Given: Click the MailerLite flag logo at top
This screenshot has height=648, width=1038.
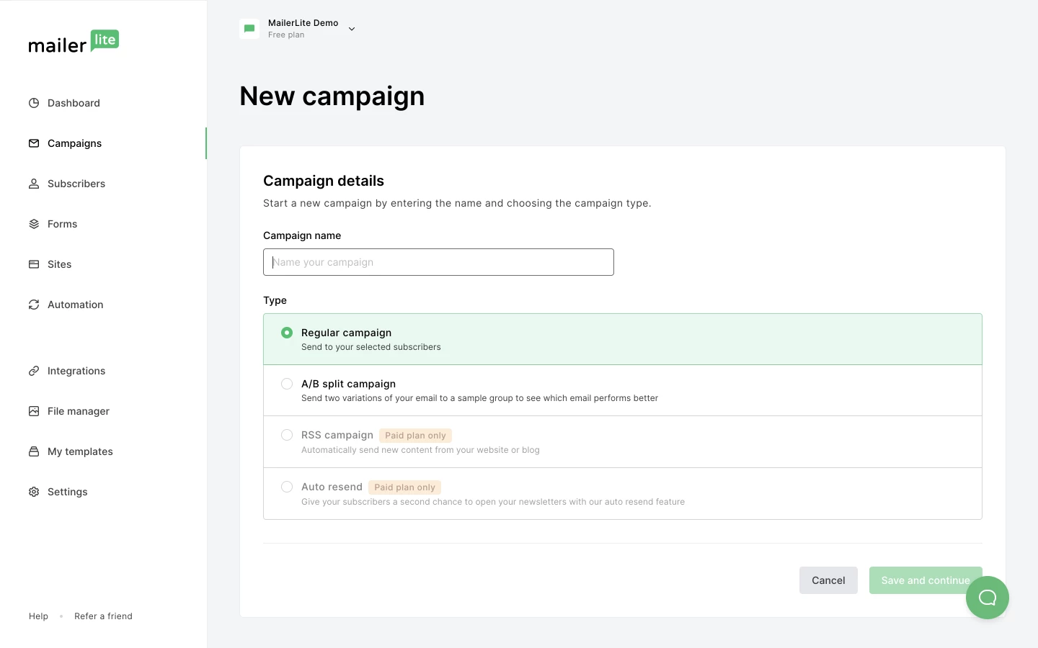Looking at the screenshot, I should click(249, 29).
